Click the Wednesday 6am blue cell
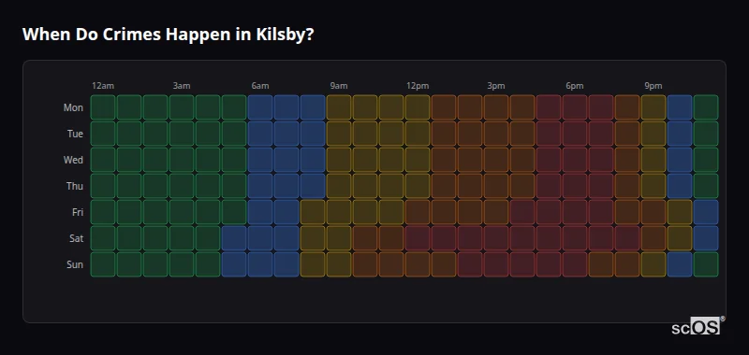 pos(260,160)
